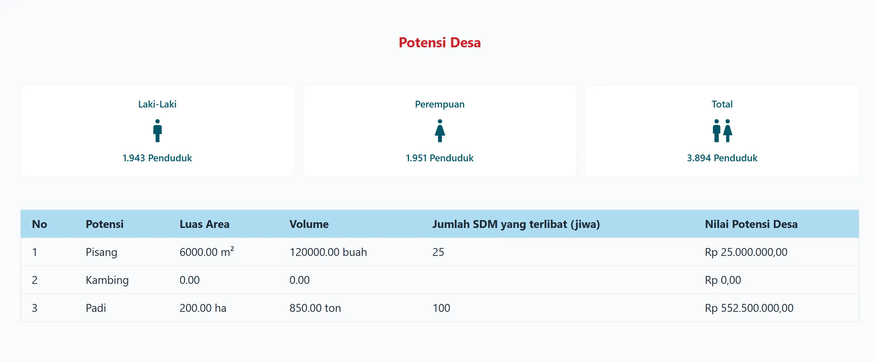Click the Potensi Desa heading

439,43
